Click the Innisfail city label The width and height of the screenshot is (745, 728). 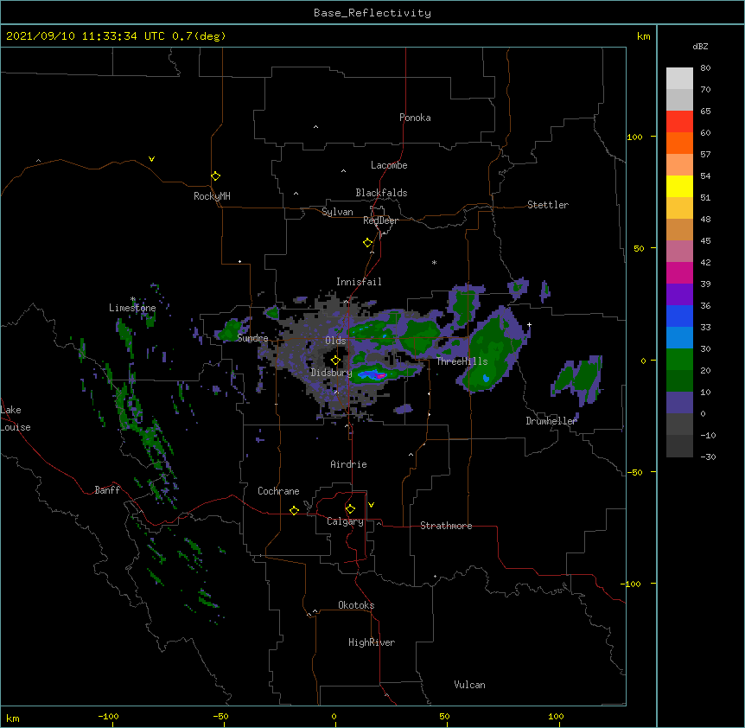(359, 282)
